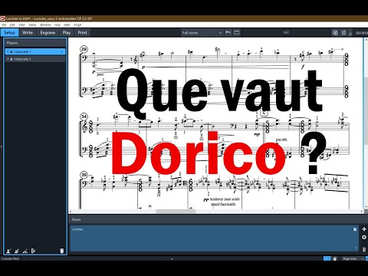368x276 pixels.
Task: Select the Violoncelle 2 player
Action: pos(35,59)
